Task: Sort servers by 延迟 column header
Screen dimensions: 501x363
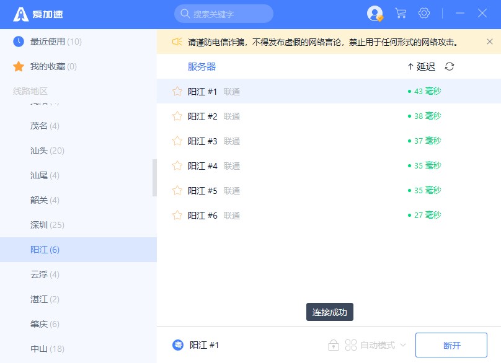Action: [x=422, y=67]
